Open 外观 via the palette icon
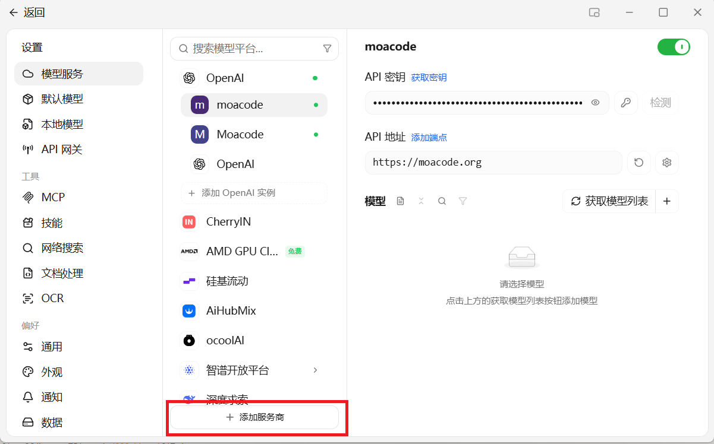The height and width of the screenshot is (444, 714). click(27, 372)
